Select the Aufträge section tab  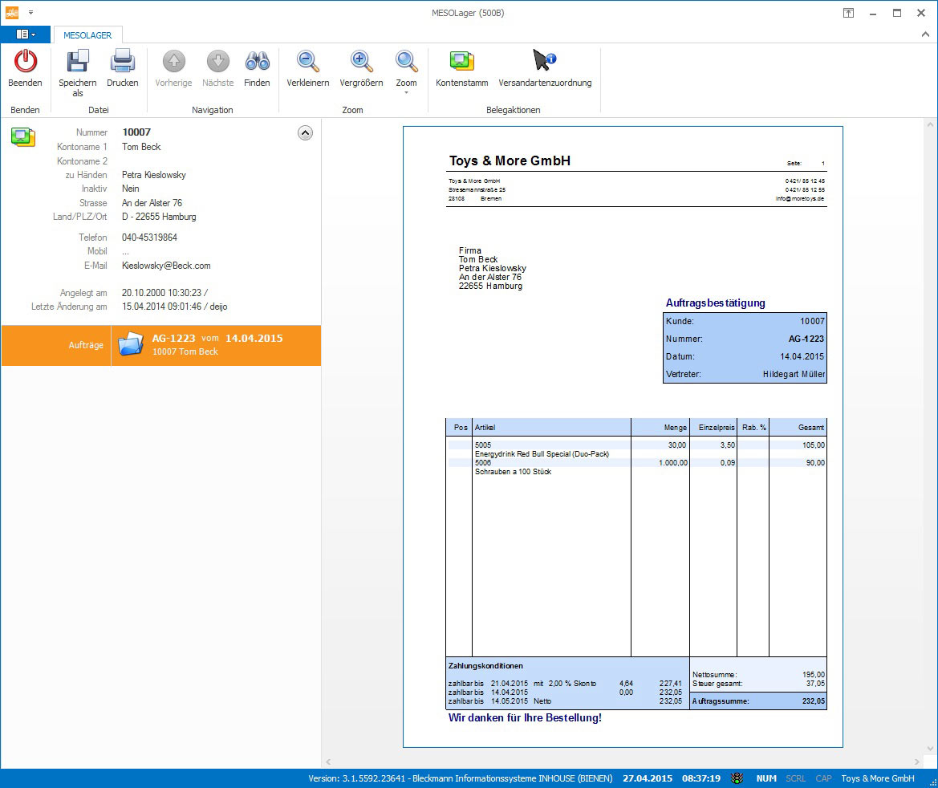click(x=56, y=345)
